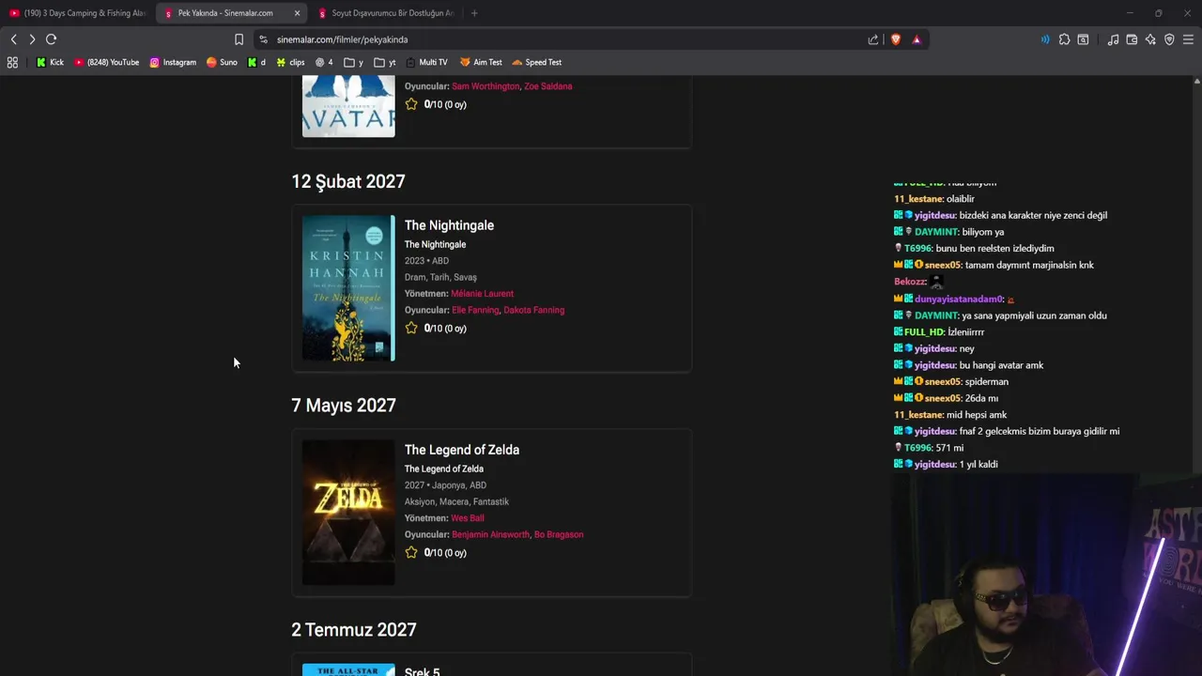Rate The Legend of Zelda with its star icon
Screen dimensions: 1202x676
tap(411, 552)
